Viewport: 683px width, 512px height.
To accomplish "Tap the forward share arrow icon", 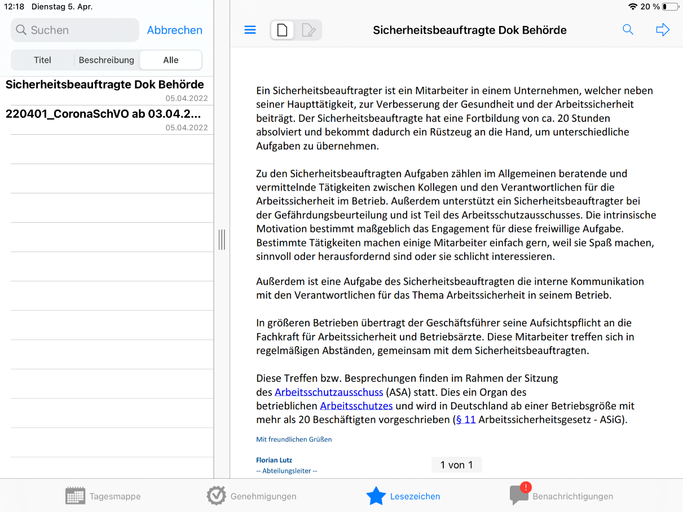I will pyautogui.click(x=663, y=30).
